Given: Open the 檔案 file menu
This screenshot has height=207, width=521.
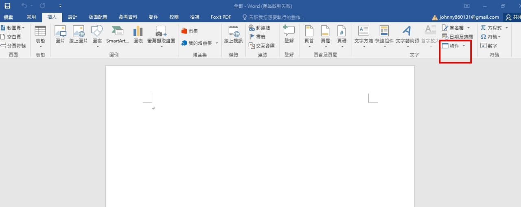Looking at the screenshot, I should tap(8, 17).
